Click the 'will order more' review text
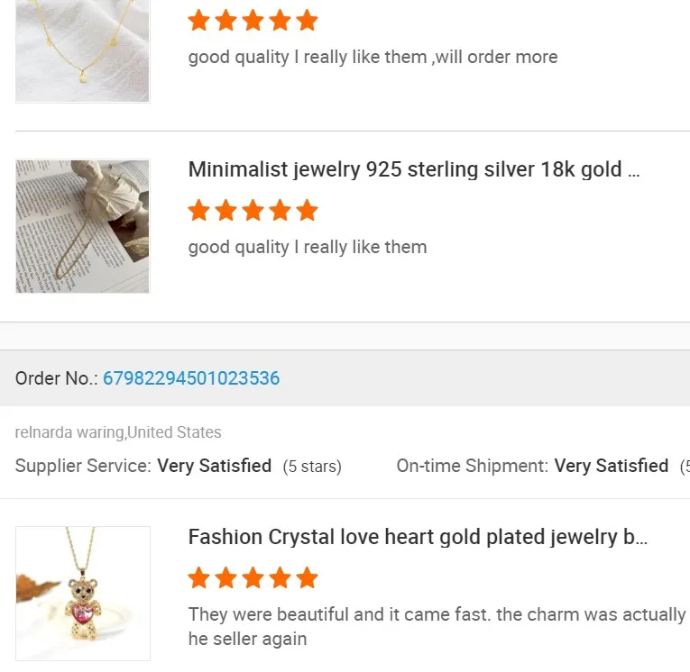The image size is (690, 672). tap(373, 58)
